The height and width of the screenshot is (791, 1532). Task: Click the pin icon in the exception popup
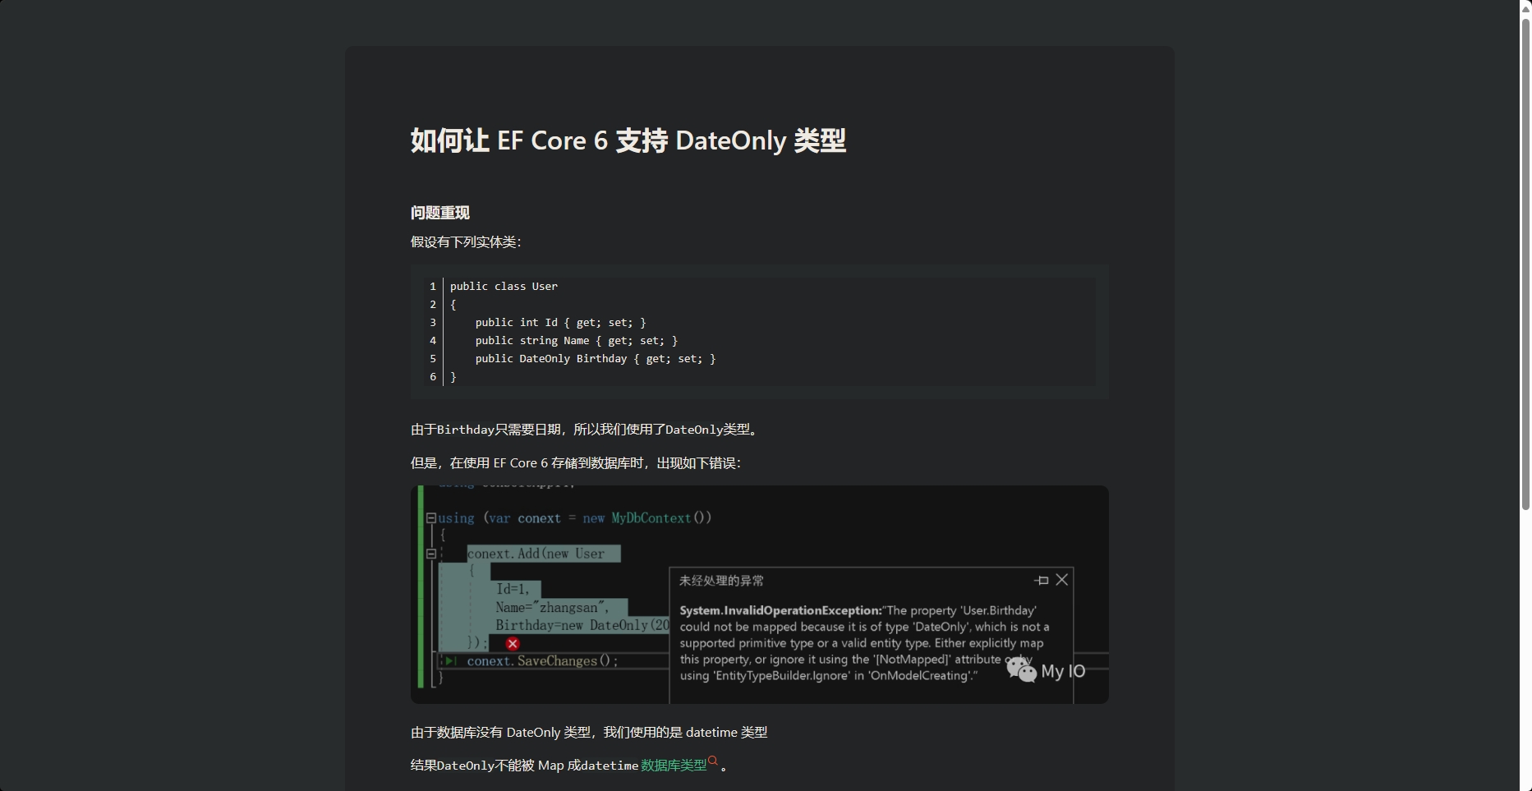click(x=1042, y=580)
